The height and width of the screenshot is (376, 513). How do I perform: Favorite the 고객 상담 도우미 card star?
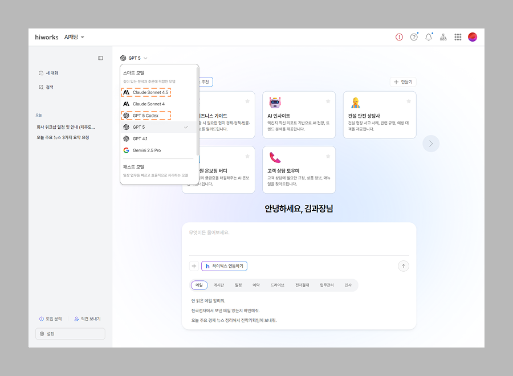tap(328, 156)
